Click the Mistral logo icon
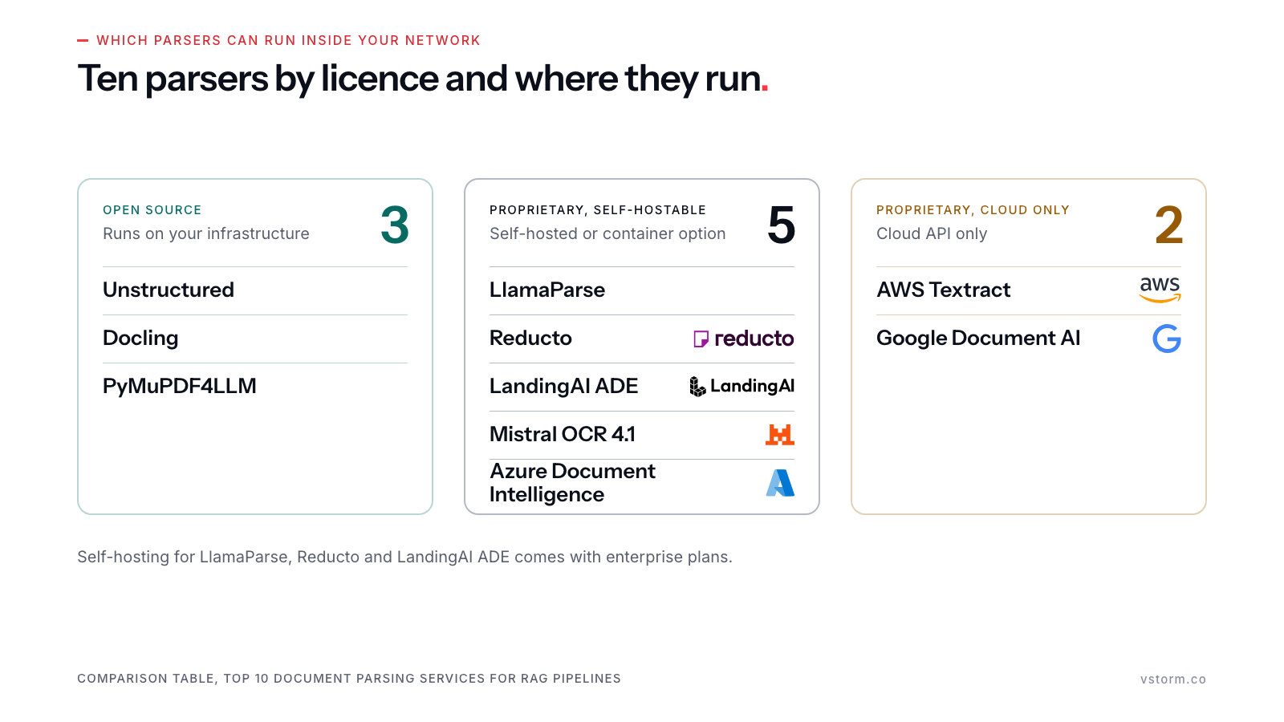Viewport: 1284px width, 722px height. click(x=780, y=435)
